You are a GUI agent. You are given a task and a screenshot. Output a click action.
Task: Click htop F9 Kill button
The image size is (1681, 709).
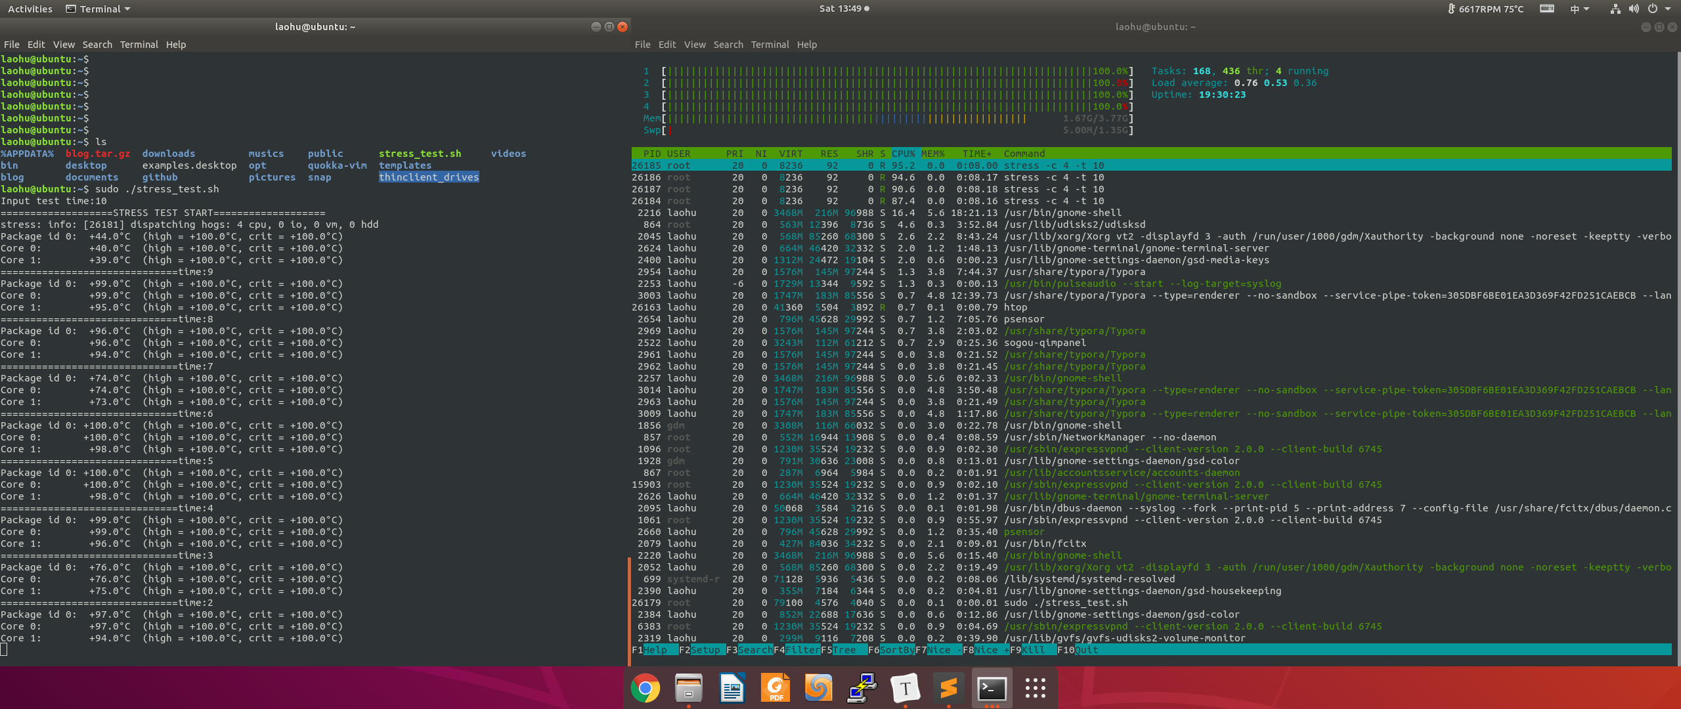pyautogui.click(x=1034, y=650)
